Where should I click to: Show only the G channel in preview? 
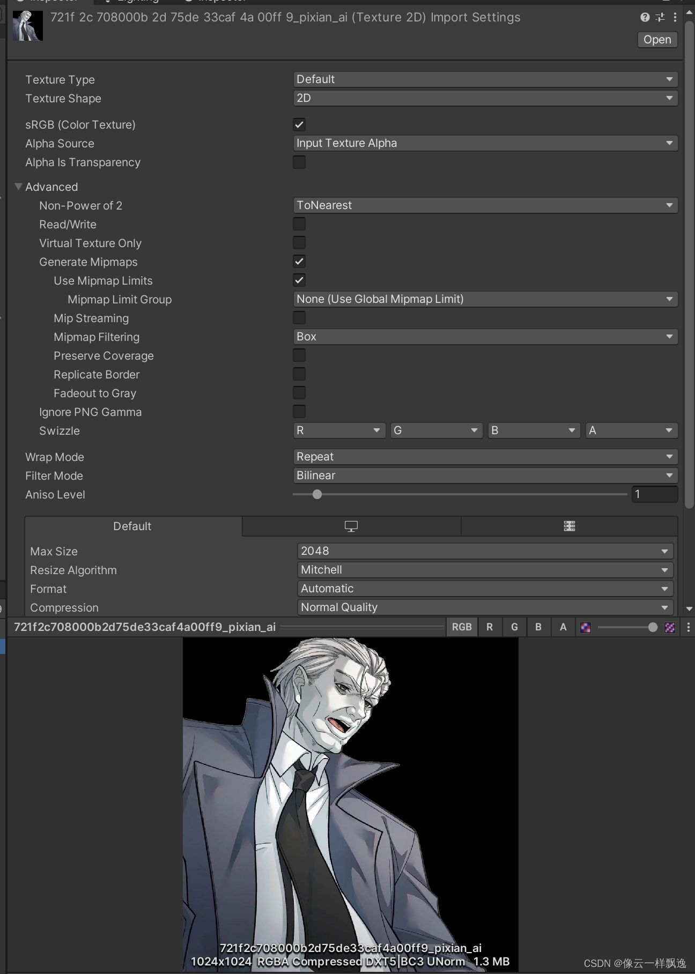coord(514,627)
